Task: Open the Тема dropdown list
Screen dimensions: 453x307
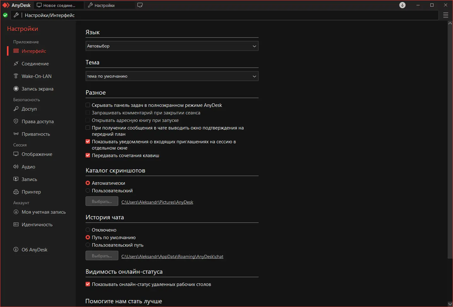Action: (x=172, y=76)
